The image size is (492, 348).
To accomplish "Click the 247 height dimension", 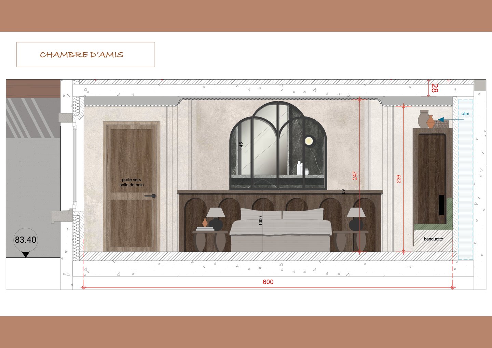I will (x=355, y=176).
